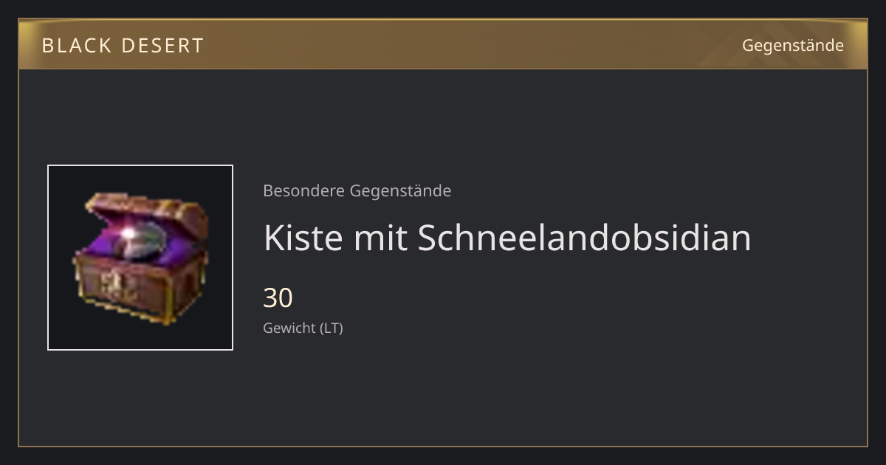Select the Kiste mit Schneelandobsidian title
886x465 pixels.
click(506, 238)
